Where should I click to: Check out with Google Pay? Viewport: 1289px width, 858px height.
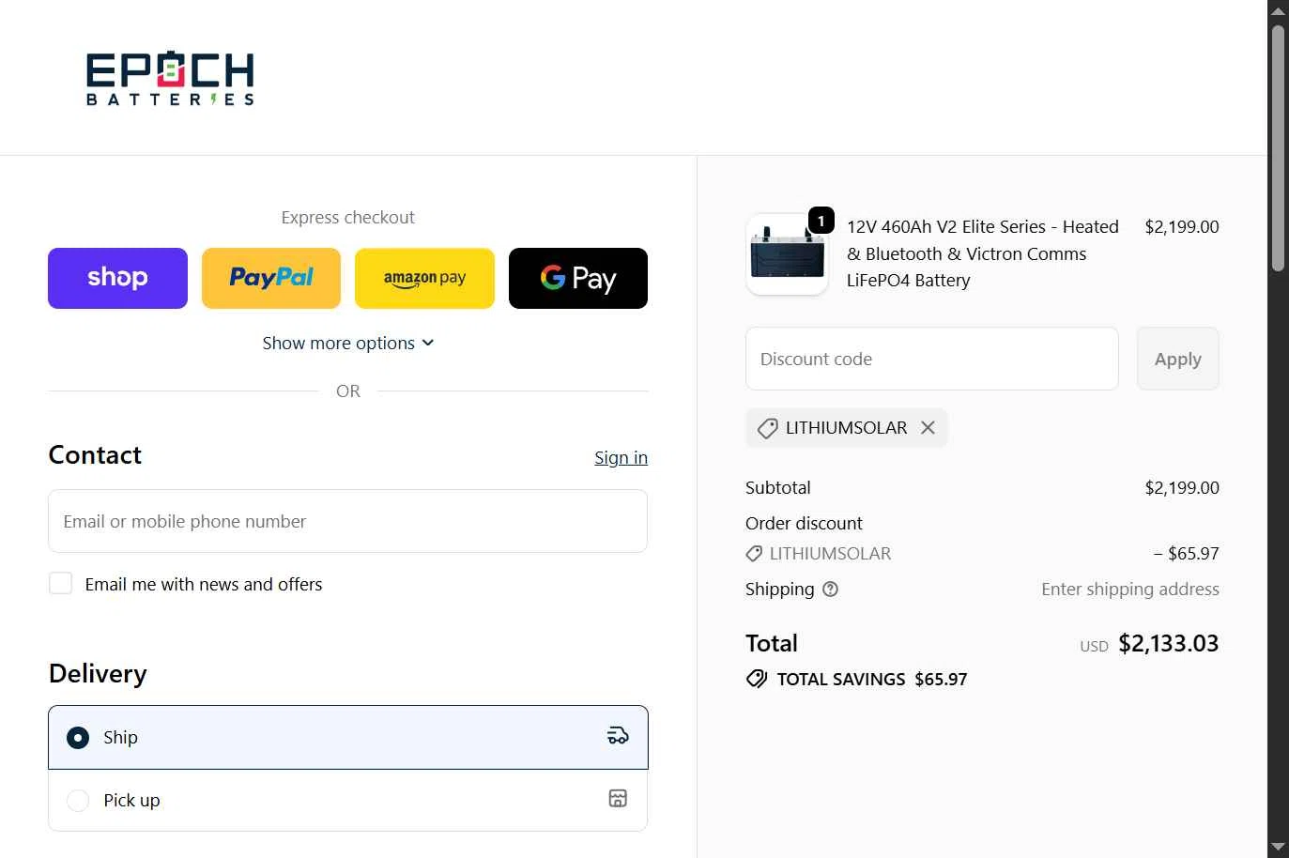(x=578, y=278)
